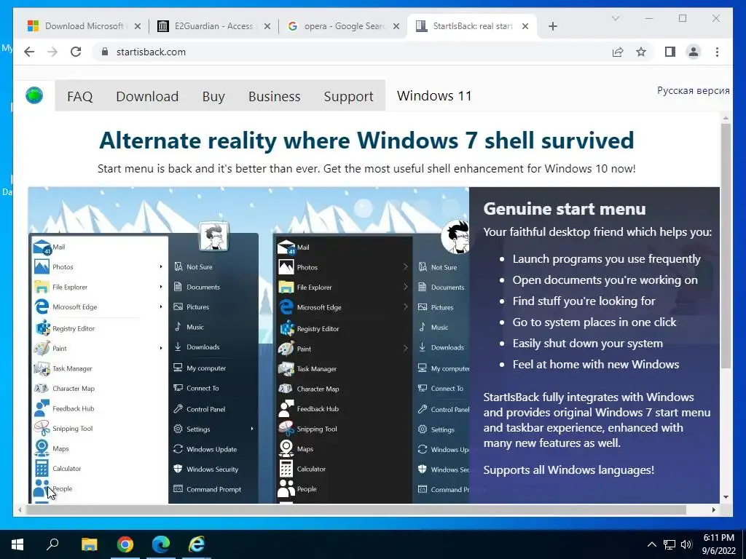Open the Windows 11 link
746x559 pixels.
[434, 95]
